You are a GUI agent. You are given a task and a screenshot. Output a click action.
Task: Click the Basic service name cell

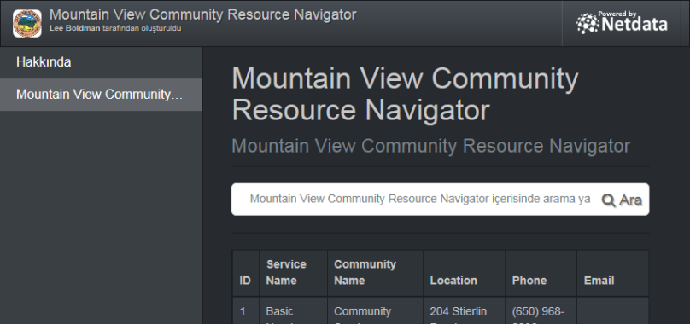[x=293, y=311]
